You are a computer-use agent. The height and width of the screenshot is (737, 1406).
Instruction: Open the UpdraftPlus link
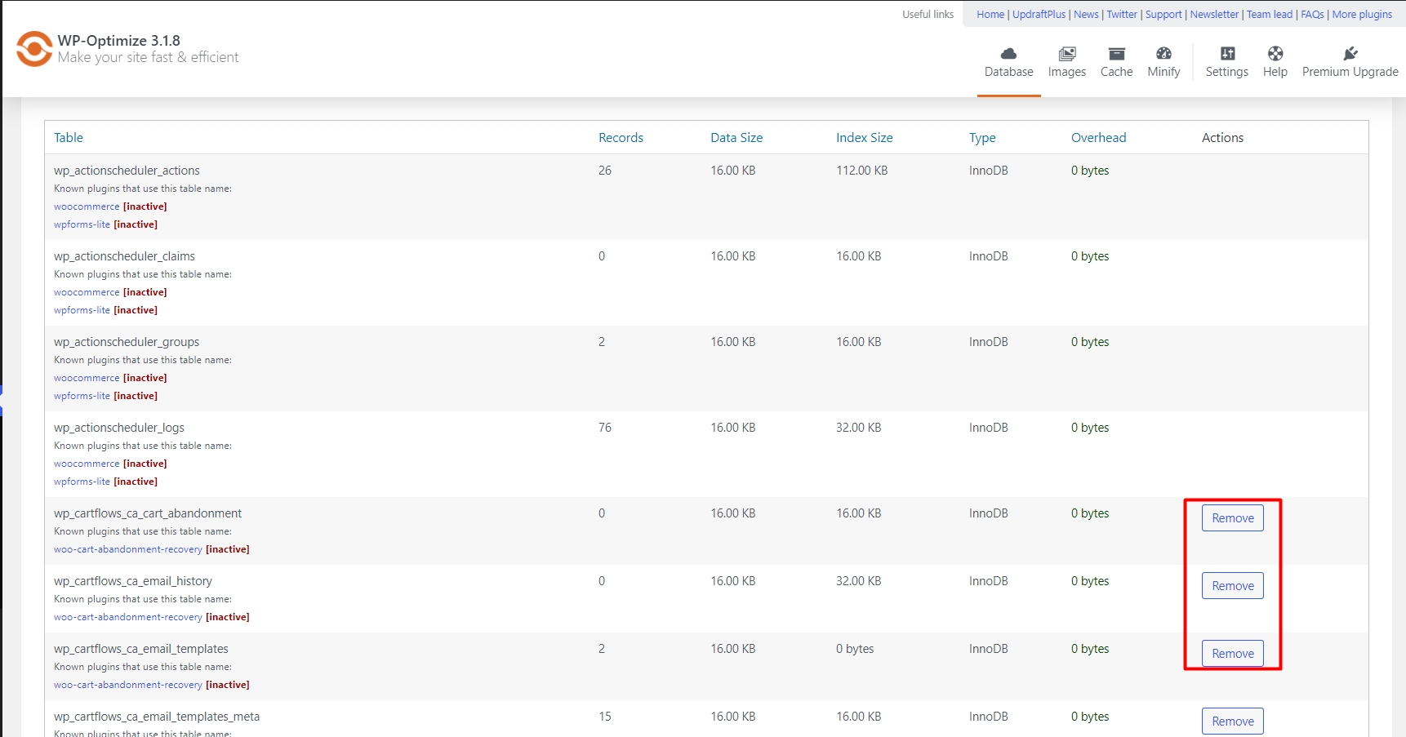(1039, 15)
